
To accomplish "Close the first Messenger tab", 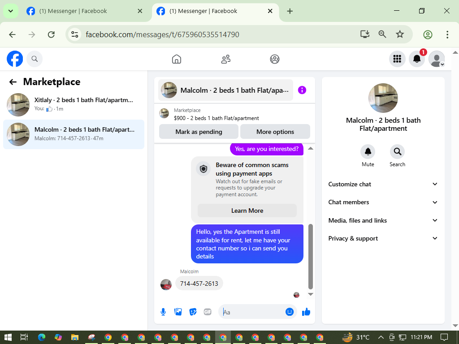I will pos(140,11).
